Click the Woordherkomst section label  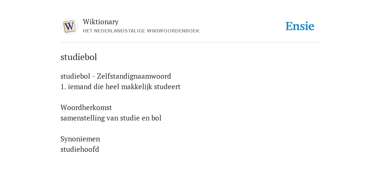click(x=86, y=107)
